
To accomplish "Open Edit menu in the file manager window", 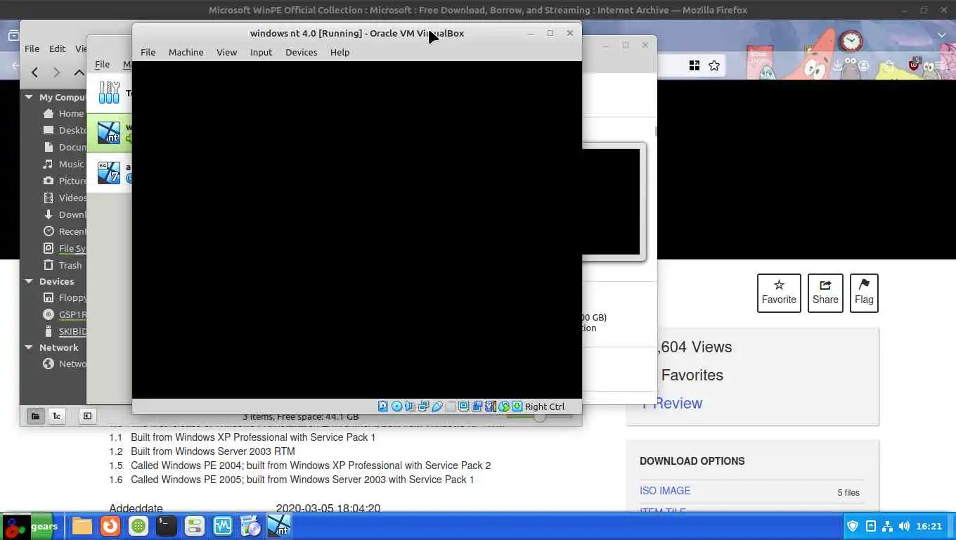I will (x=57, y=49).
